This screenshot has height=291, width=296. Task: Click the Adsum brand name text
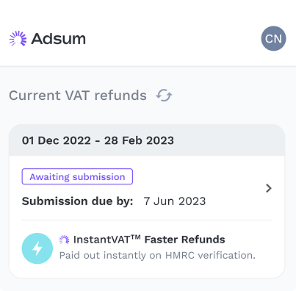pos(59,39)
